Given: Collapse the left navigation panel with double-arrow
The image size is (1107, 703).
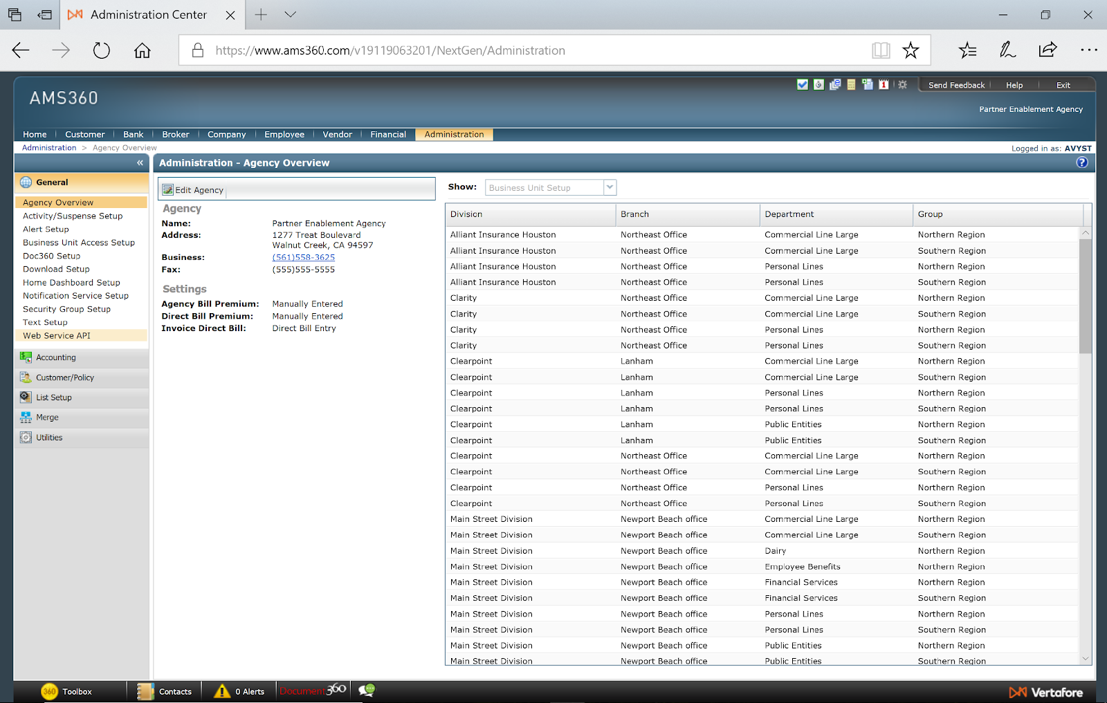Looking at the screenshot, I should click(140, 162).
